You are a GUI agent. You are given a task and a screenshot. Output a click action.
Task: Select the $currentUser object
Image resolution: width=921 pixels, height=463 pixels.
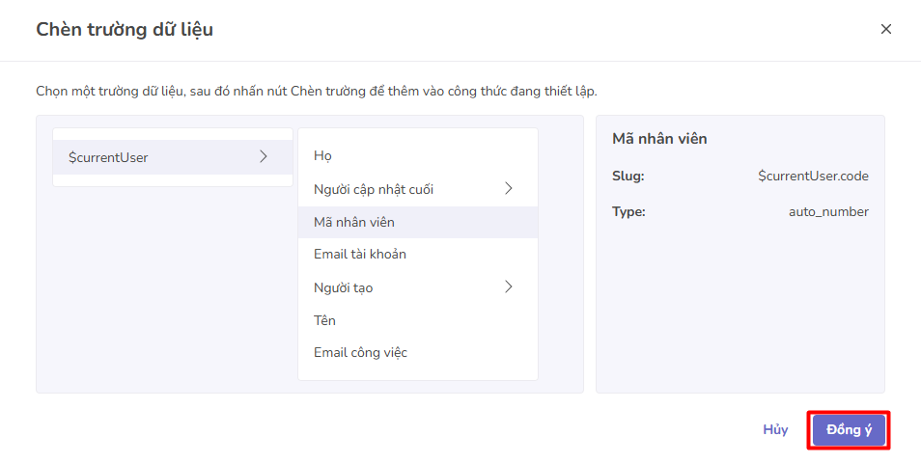tap(108, 157)
